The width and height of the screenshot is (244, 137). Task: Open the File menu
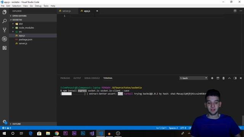pos(3,6)
